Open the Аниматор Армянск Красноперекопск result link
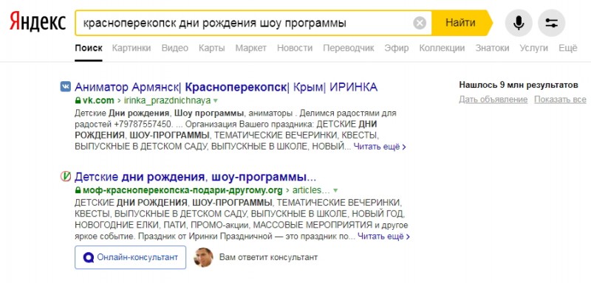The width and height of the screenshot is (591, 283). coord(226,87)
